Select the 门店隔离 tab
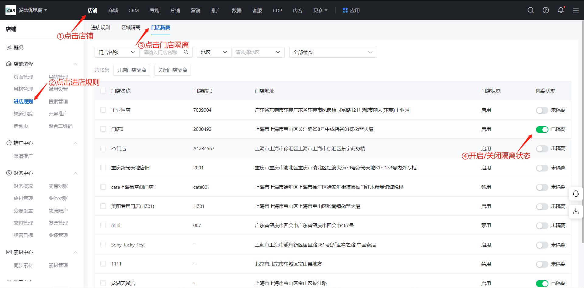This screenshot has height=288, width=584. click(x=161, y=28)
